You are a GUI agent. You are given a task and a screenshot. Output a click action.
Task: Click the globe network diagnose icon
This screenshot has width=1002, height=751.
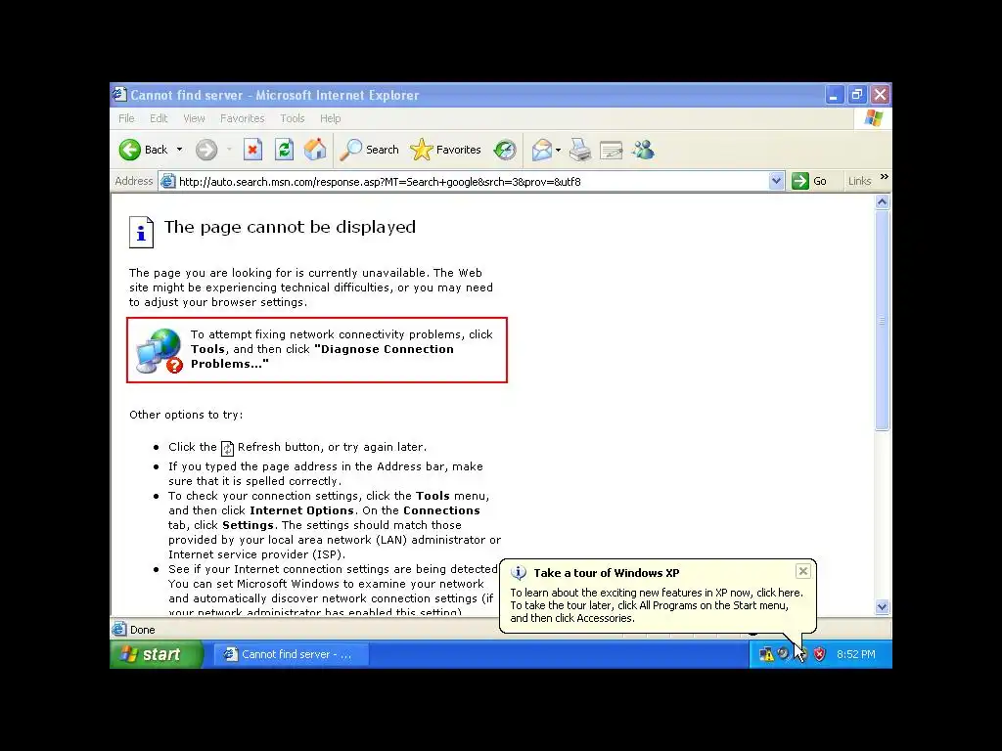159,351
